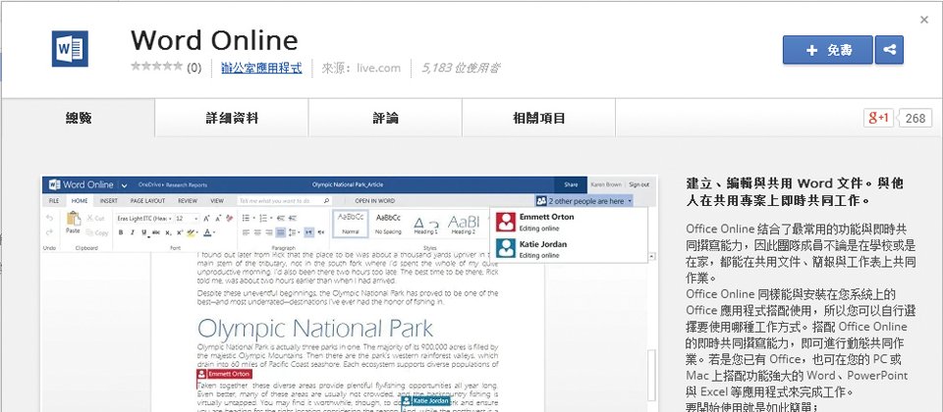Image resolution: width=943 pixels, height=412 pixels.
Task: Click the Bullets list icon
Action: (246, 218)
